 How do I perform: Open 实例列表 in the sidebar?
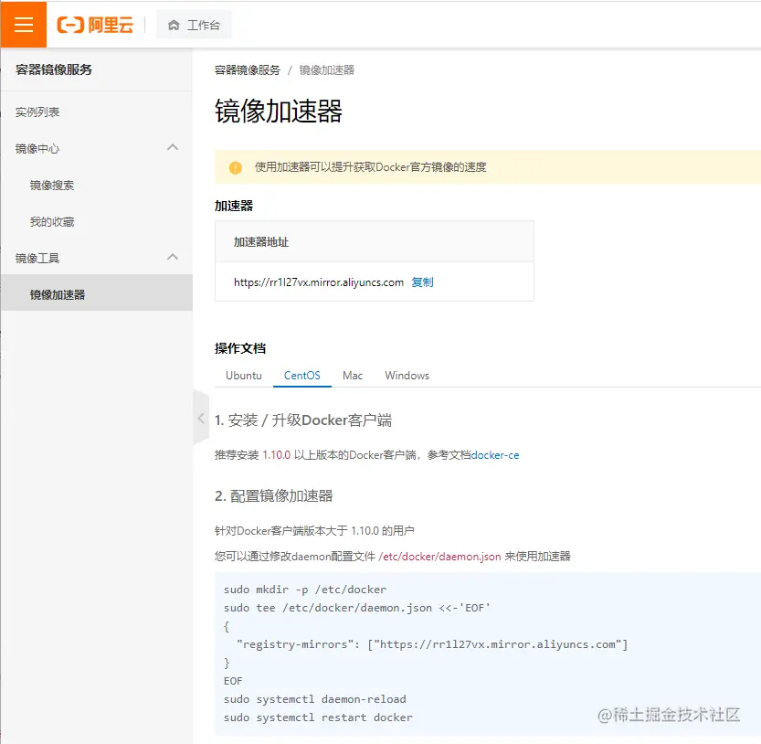[x=37, y=112]
